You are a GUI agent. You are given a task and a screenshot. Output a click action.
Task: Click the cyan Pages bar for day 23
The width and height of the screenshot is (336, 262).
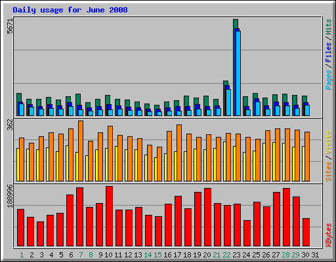point(238,73)
